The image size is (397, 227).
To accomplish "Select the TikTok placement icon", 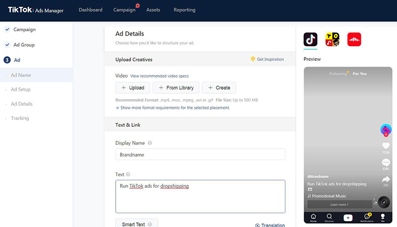I will tap(311, 40).
